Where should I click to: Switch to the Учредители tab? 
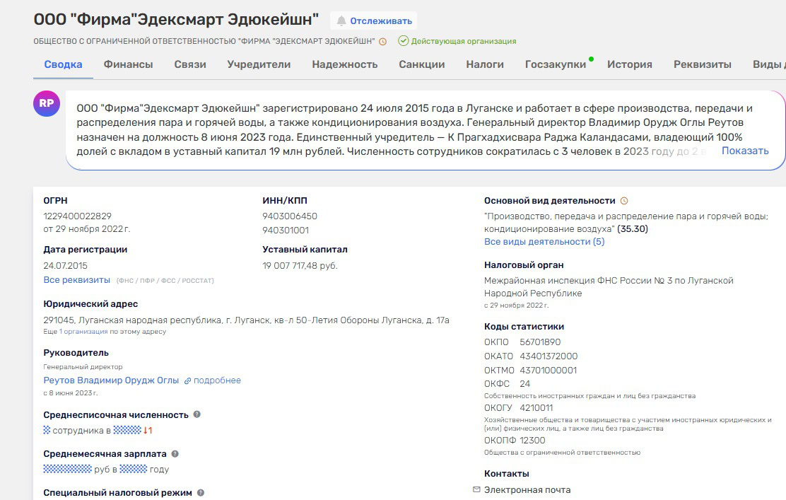[259, 64]
